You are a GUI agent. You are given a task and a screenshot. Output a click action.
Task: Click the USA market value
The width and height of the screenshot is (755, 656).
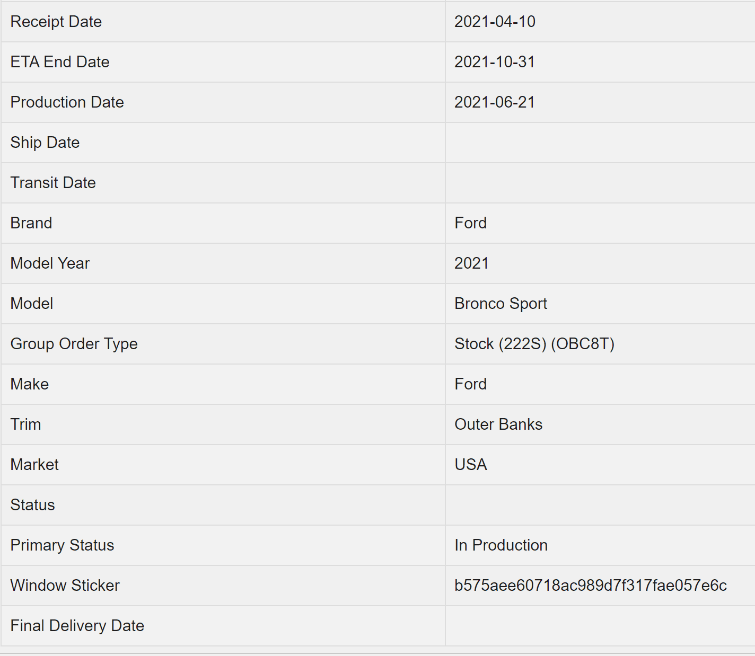click(x=470, y=465)
